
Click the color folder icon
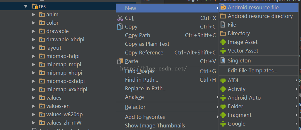tap(42, 23)
